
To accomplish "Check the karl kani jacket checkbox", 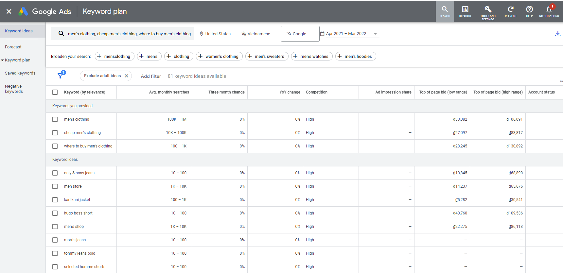I will click(x=55, y=200).
